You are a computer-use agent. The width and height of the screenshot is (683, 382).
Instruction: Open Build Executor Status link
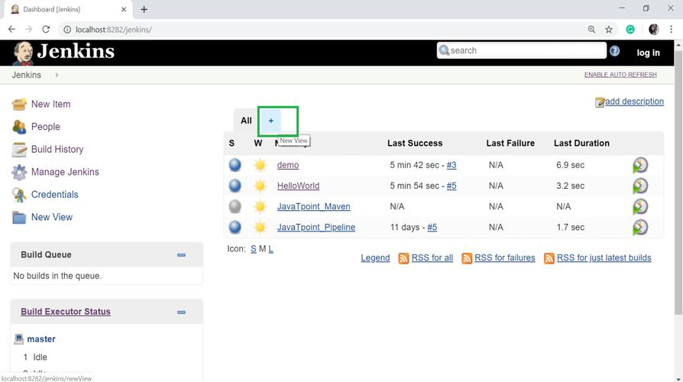pos(66,312)
